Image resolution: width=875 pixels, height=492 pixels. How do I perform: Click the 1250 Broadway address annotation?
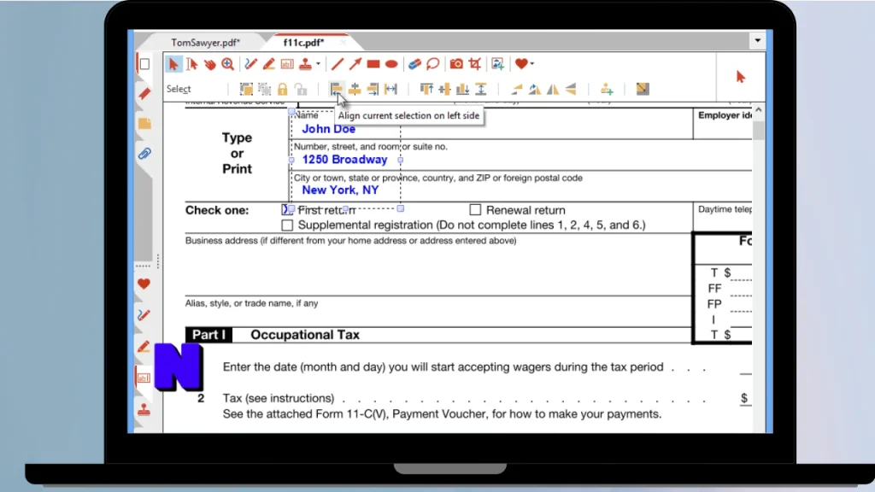344,160
